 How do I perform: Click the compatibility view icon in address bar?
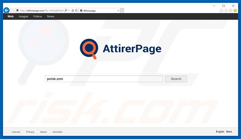point(73,10)
